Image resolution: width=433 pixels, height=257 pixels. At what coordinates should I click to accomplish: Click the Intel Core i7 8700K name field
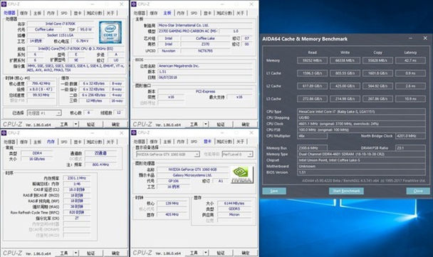click(x=61, y=23)
